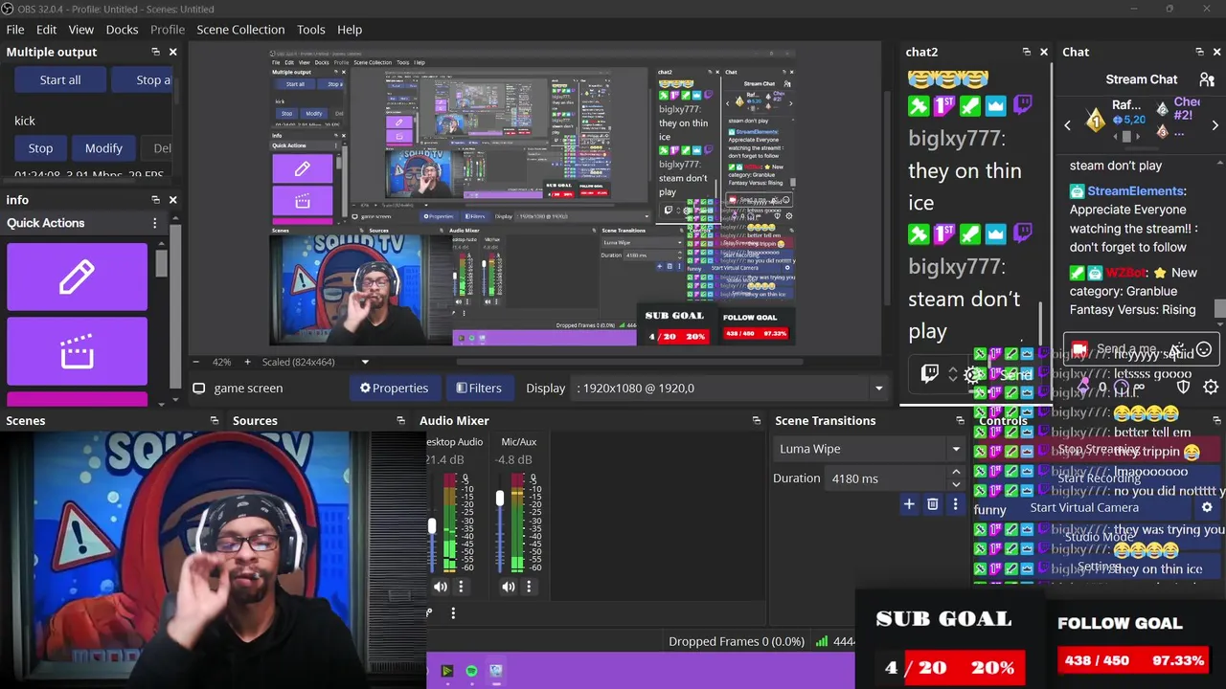1226x689 pixels.
Task: Open the Help menu
Action: tap(350, 30)
